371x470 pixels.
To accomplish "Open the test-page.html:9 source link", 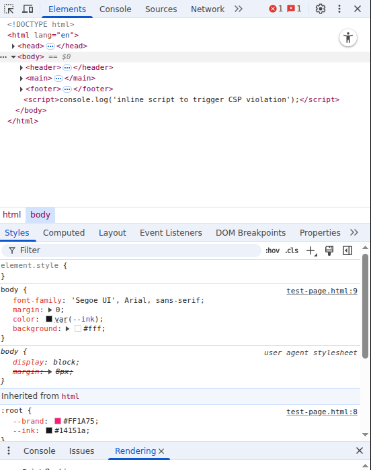I will pyautogui.click(x=322, y=291).
